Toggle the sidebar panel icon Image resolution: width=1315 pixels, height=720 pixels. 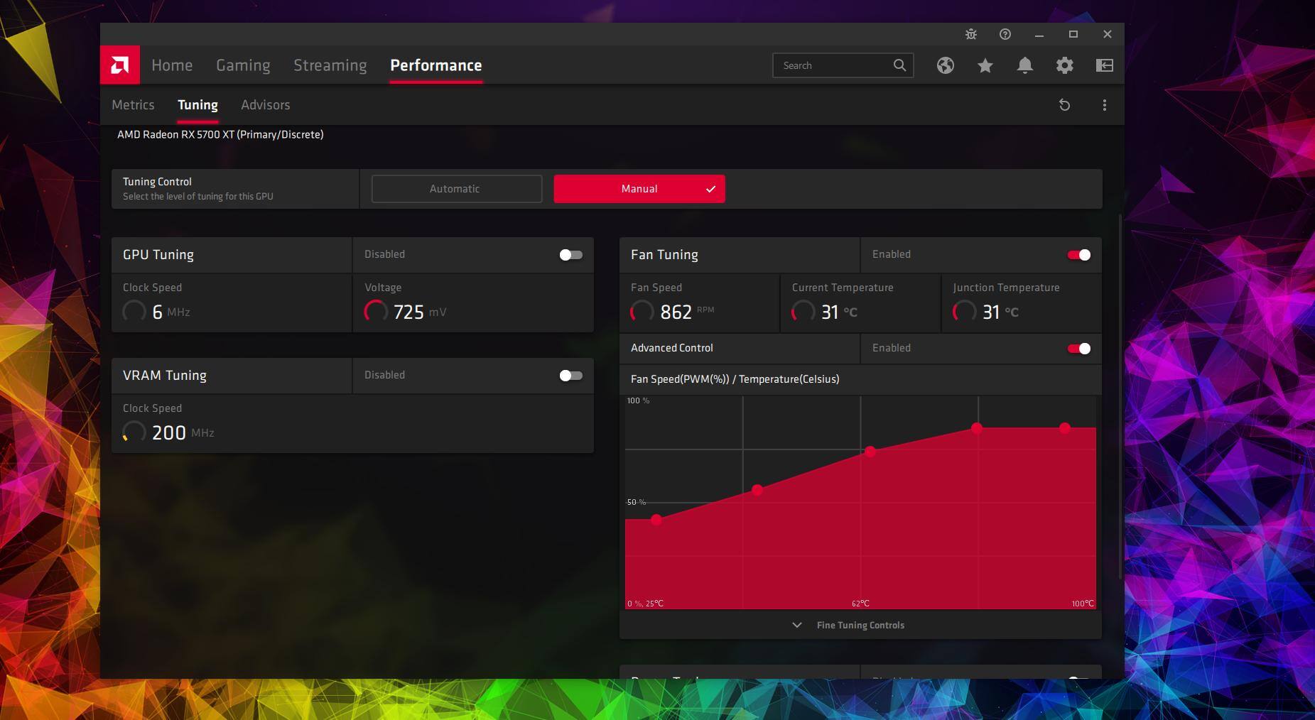click(1104, 65)
